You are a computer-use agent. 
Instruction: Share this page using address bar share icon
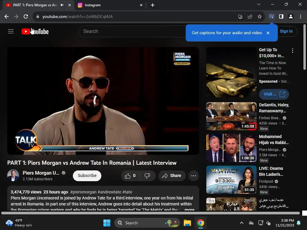(250, 17)
